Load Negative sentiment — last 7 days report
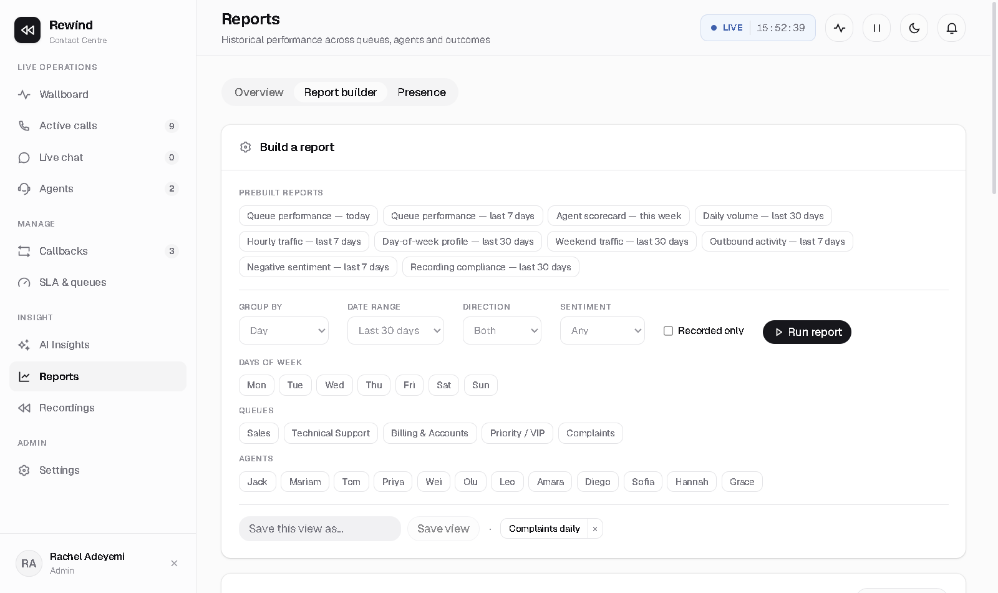 point(318,267)
